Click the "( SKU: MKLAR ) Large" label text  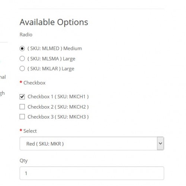pos(51,68)
